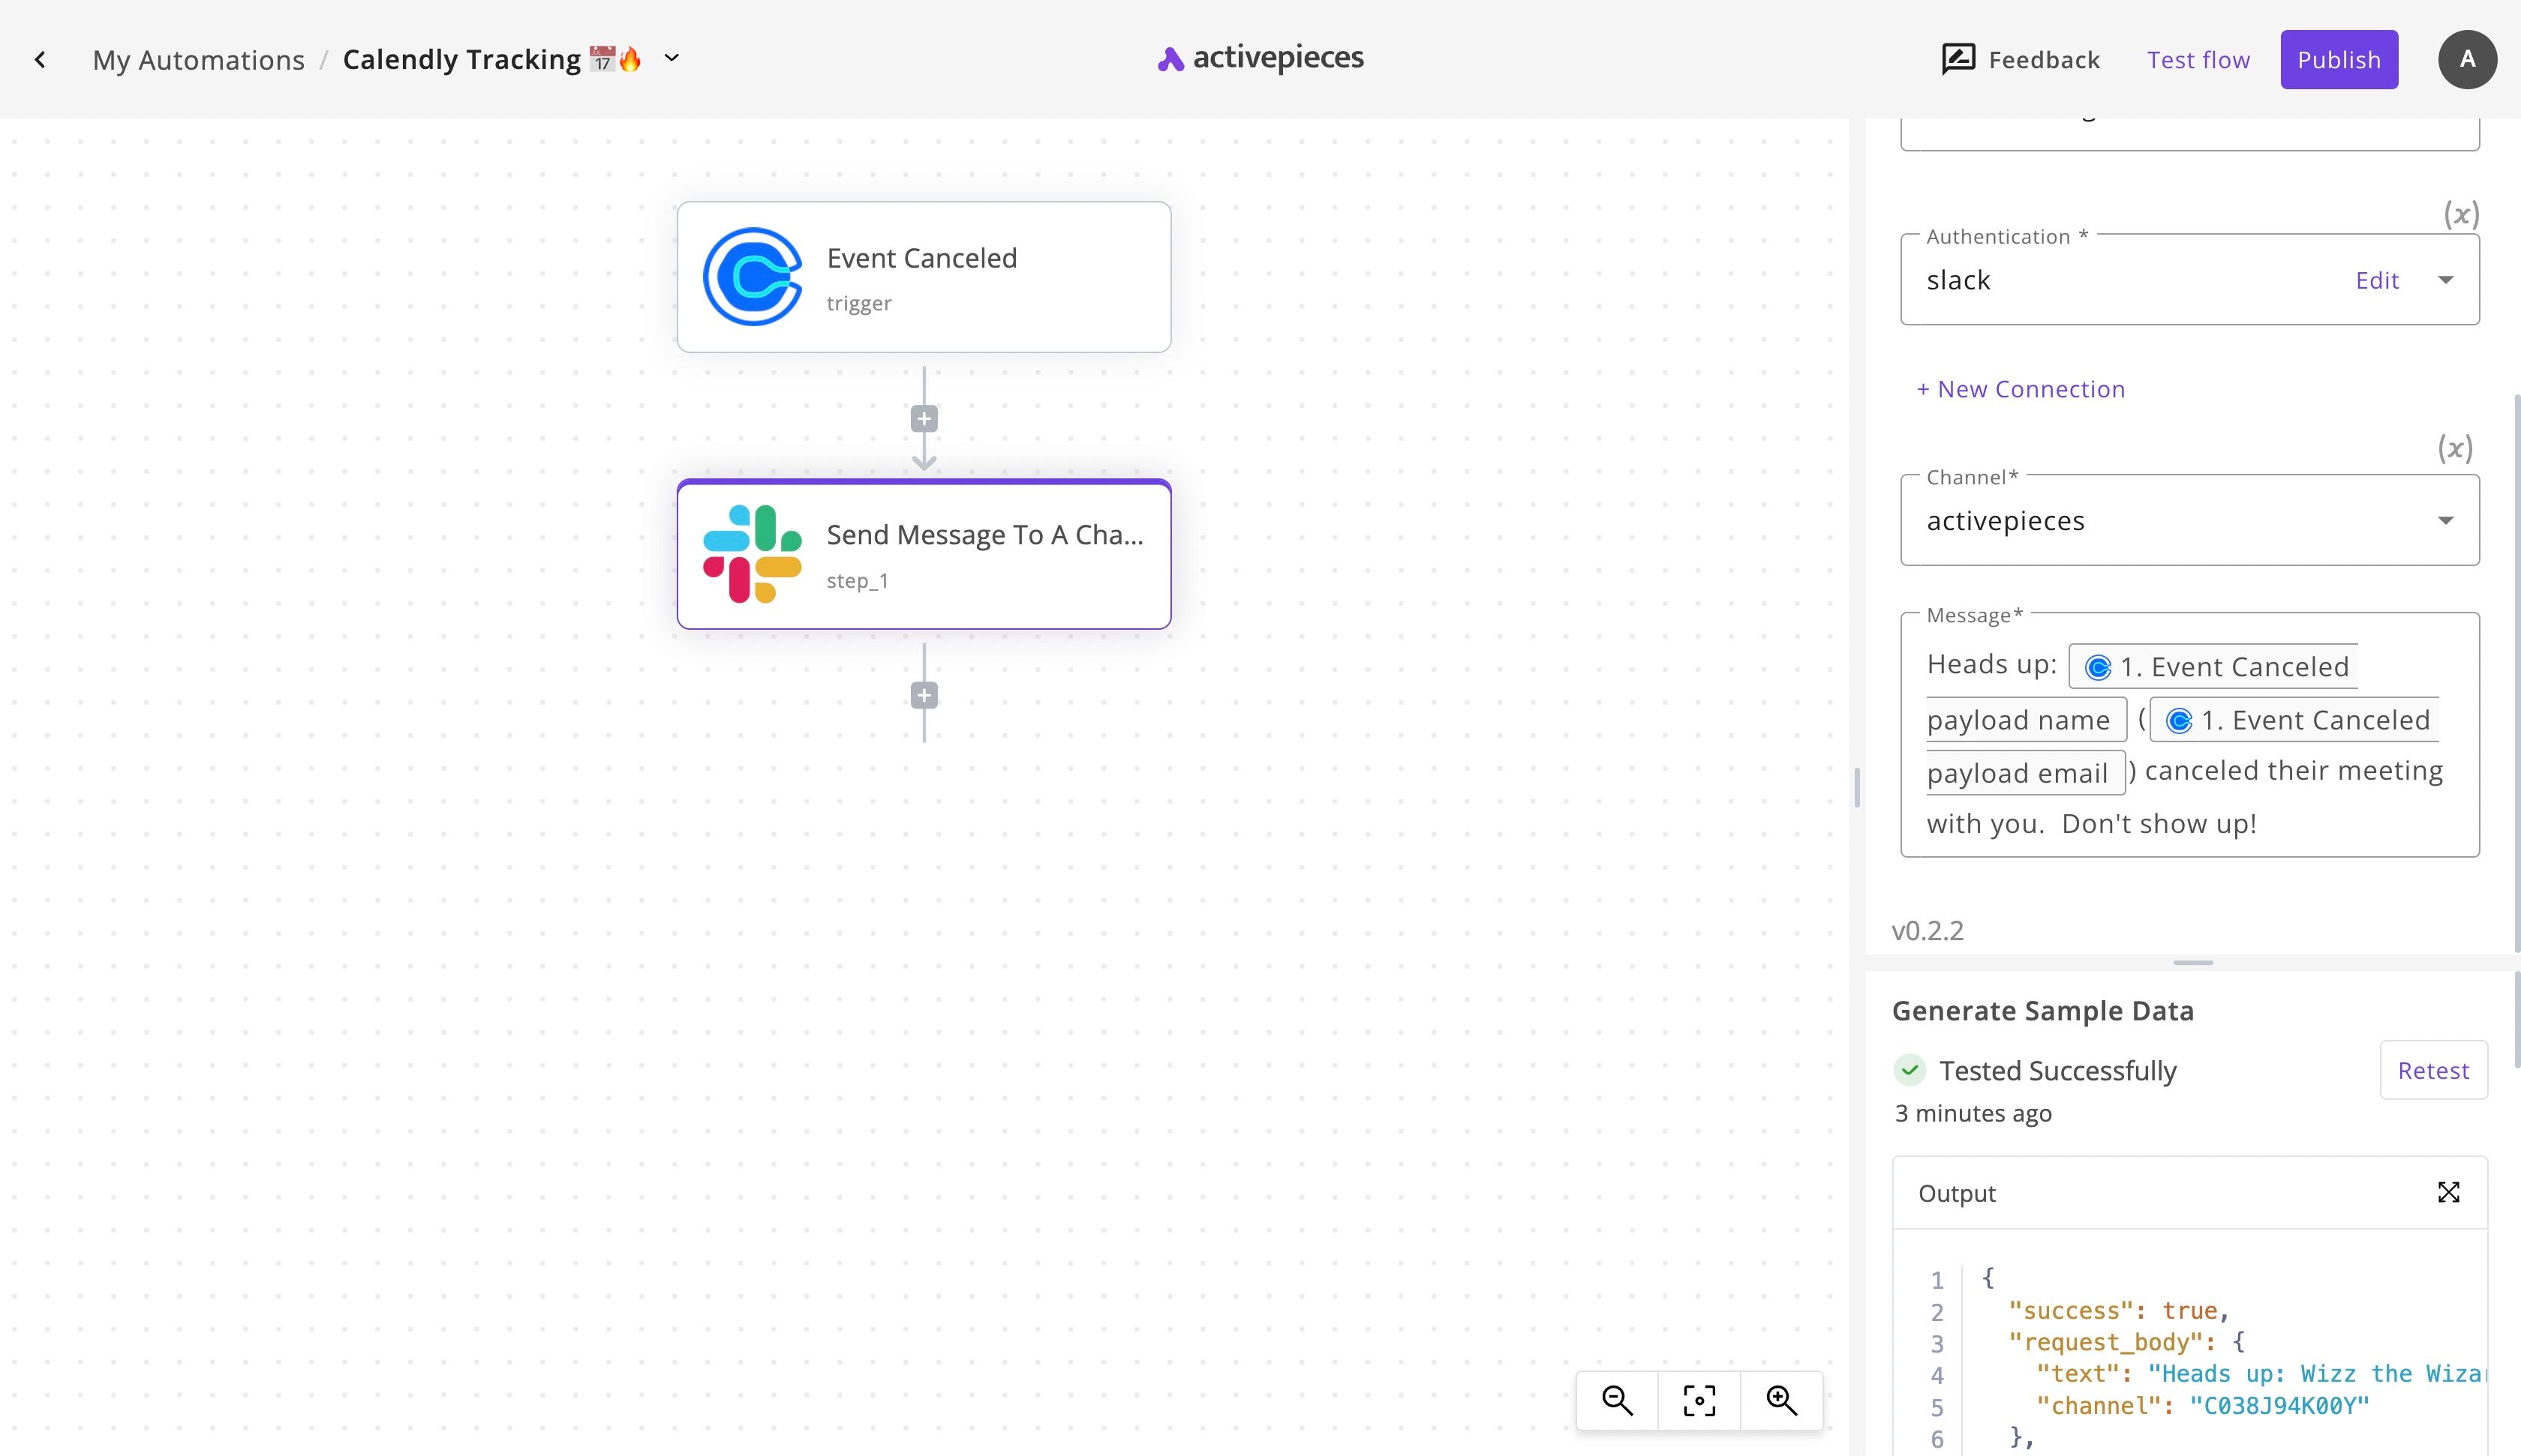
Task: Click the "3 minutes ago" timestamp
Action: coord(1973,1113)
